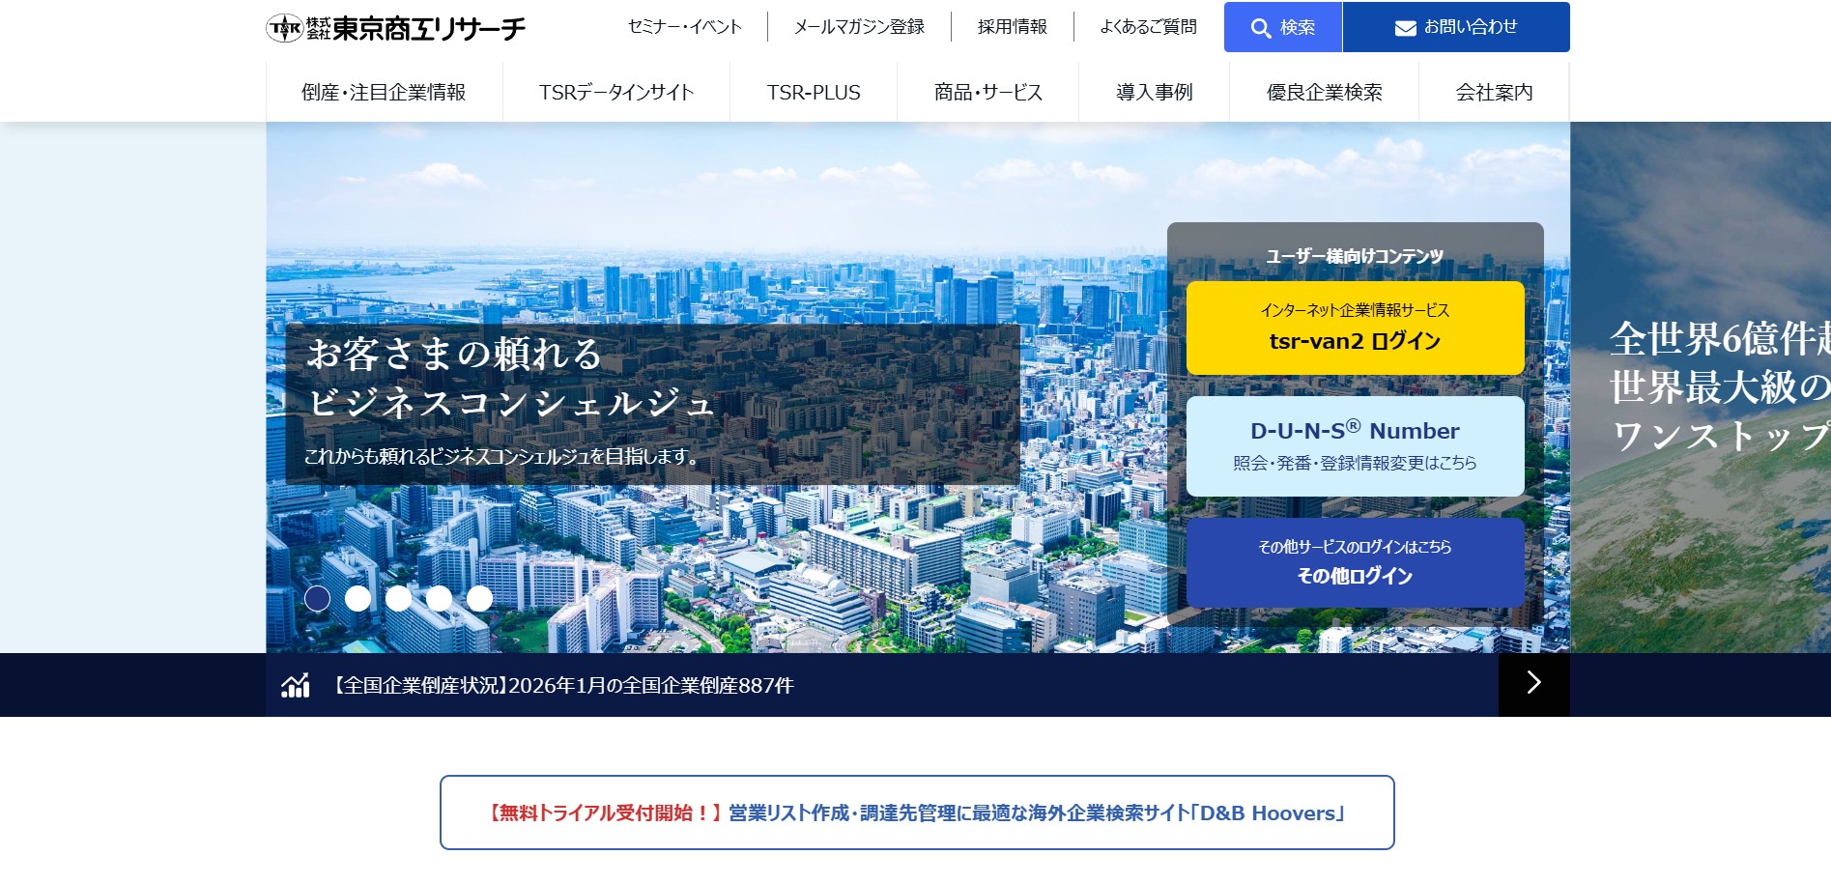Click the D-U-N-S Number button
Image resolution: width=1831 pixels, height=884 pixels.
point(1356,445)
